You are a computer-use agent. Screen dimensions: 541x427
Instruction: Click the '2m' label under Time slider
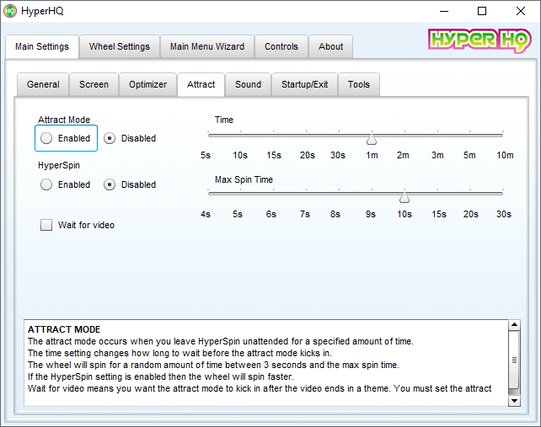pyautogui.click(x=403, y=155)
